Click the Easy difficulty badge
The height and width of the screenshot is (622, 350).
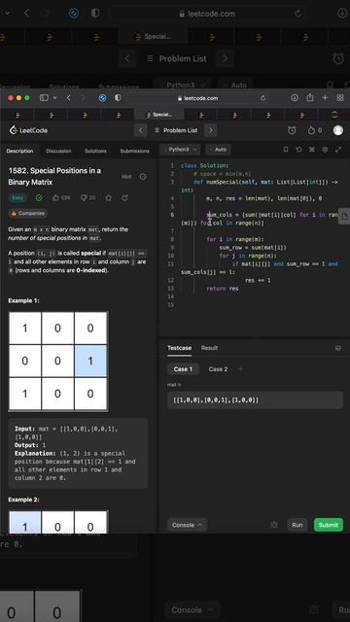point(17,197)
